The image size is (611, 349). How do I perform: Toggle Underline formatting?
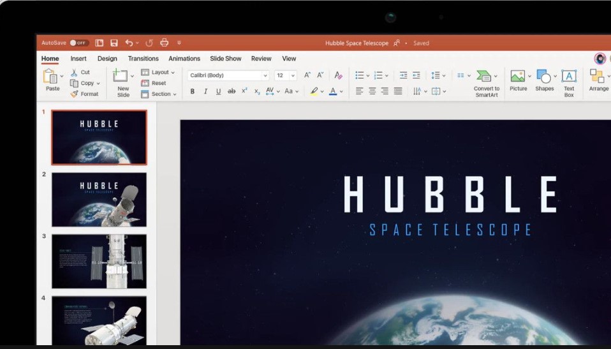click(x=218, y=91)
